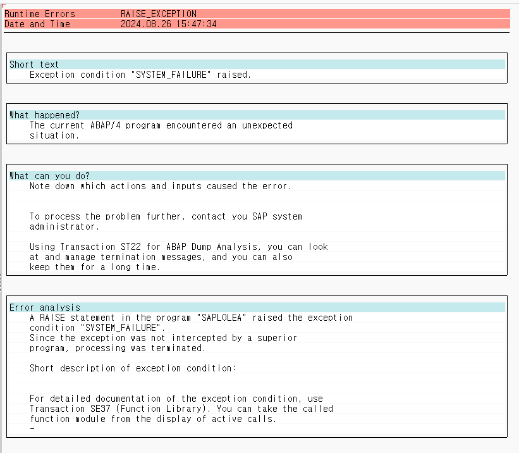Screen dimensions: 519x453
Task: Click the "Date and Time" label
Action: tap(37, 24)
